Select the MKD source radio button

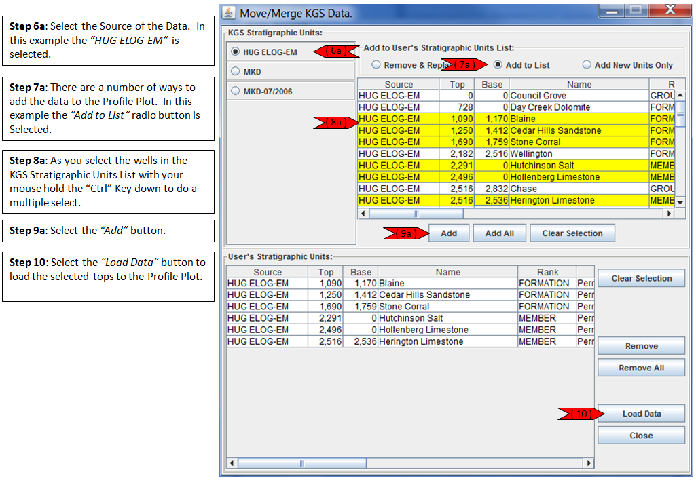(235, 71)
